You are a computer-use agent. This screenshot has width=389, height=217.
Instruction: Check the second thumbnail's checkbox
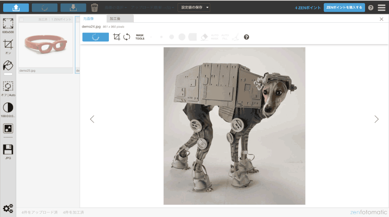78,19
